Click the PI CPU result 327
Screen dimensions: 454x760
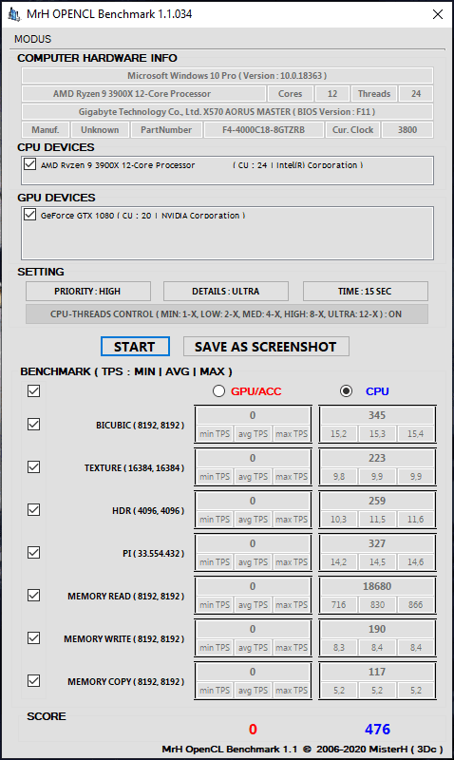[x=377, y=543]
